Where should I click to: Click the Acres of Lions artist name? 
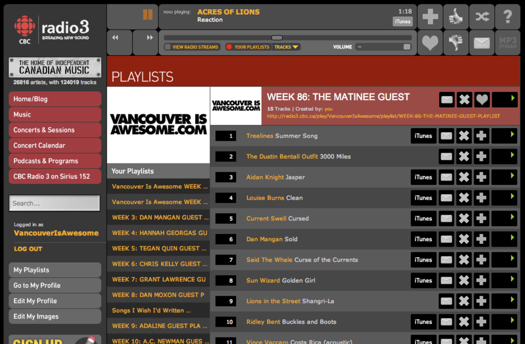229,11
